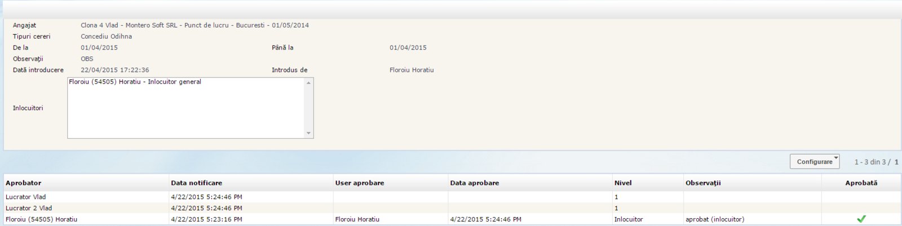Click the Floroiu Horatiu User aprobare cell

coord(357,220)
